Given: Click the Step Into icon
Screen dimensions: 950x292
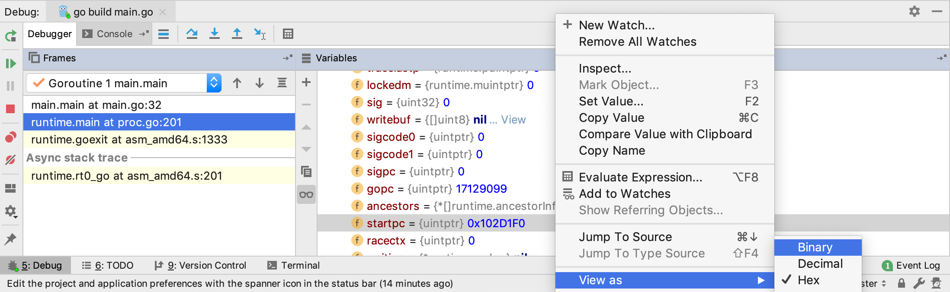Looking at the screenshot, I should pos(214,34).
